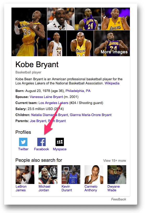Image resolution: width=145 pixels, height=213 pixels.
Task: Click the Salary 23.5 million USD text
Action: click(40, 109)
